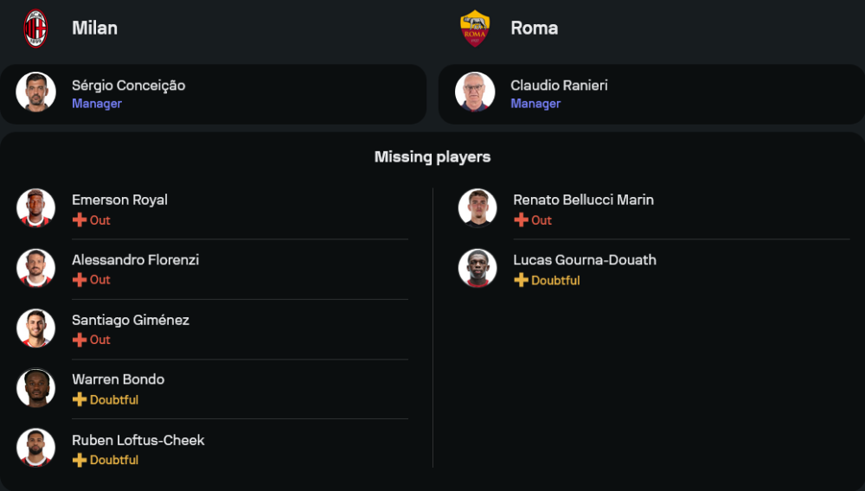
Task: Click Emerson Royal's player avatar
Action: click(35, 208)
